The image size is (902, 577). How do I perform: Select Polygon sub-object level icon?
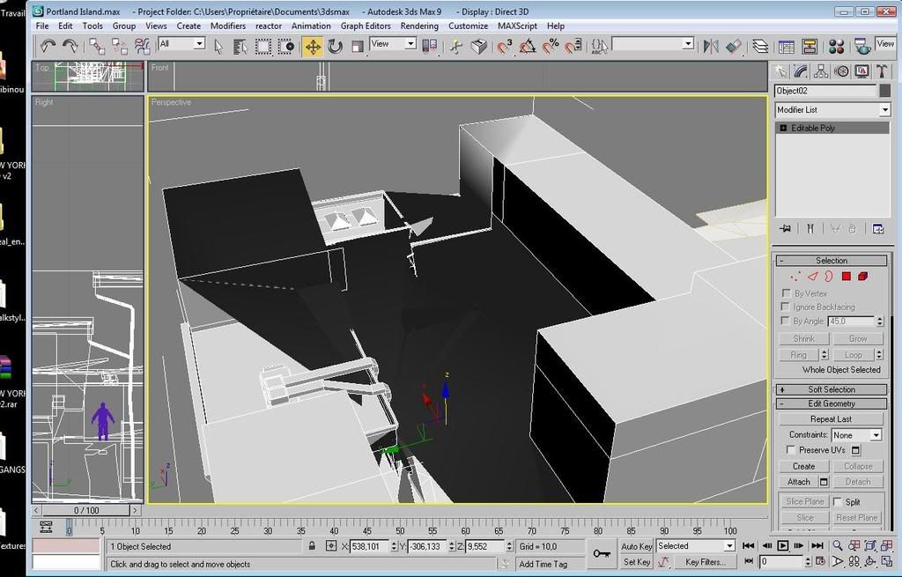pyautogui.click(x=847, y=277)
